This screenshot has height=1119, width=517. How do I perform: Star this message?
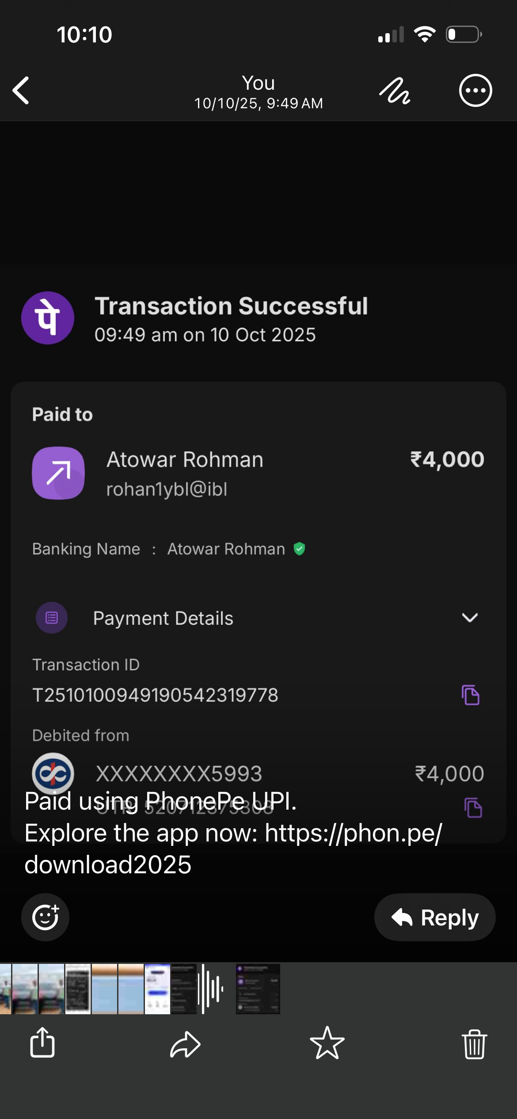coord(327,1043)
